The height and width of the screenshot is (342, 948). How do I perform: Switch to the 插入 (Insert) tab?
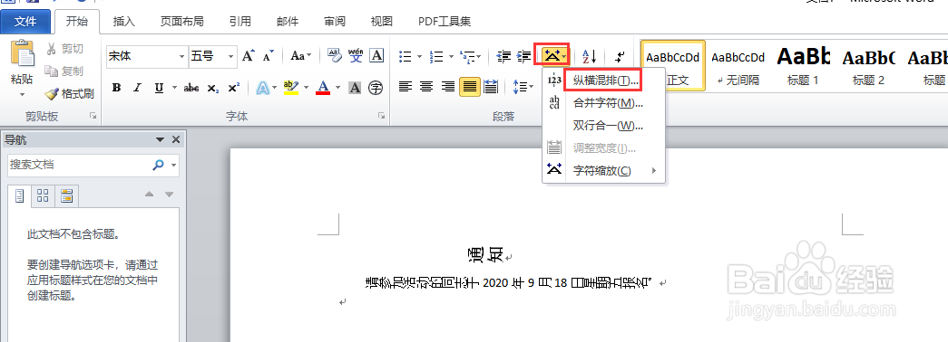pyautogui.click(x=124, y=22)
